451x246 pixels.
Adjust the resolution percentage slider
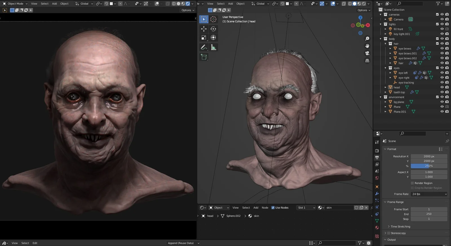click(x=429, y=166)
